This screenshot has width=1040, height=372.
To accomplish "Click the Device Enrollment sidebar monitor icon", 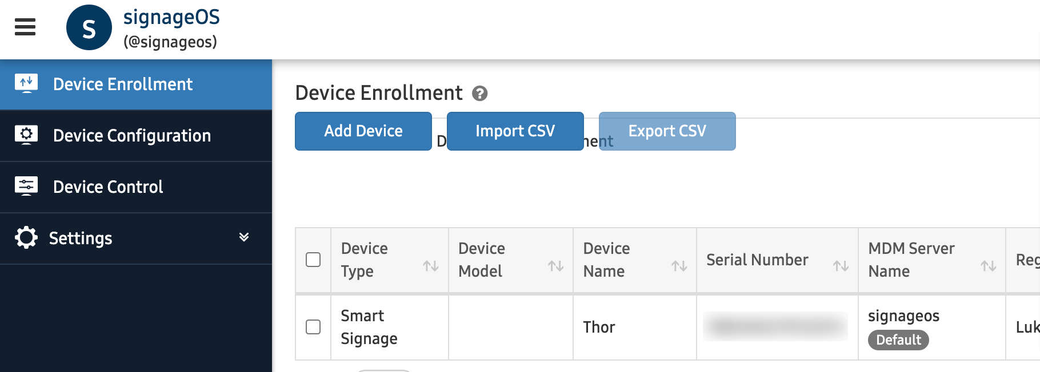I will tap(26, 83).
